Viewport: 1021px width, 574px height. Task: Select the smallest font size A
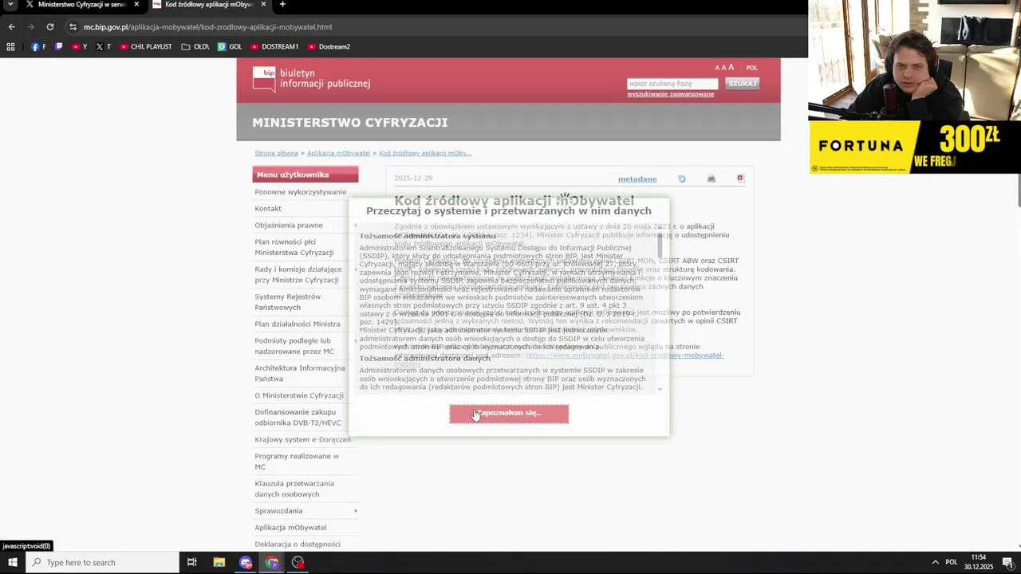coord(717,69)
